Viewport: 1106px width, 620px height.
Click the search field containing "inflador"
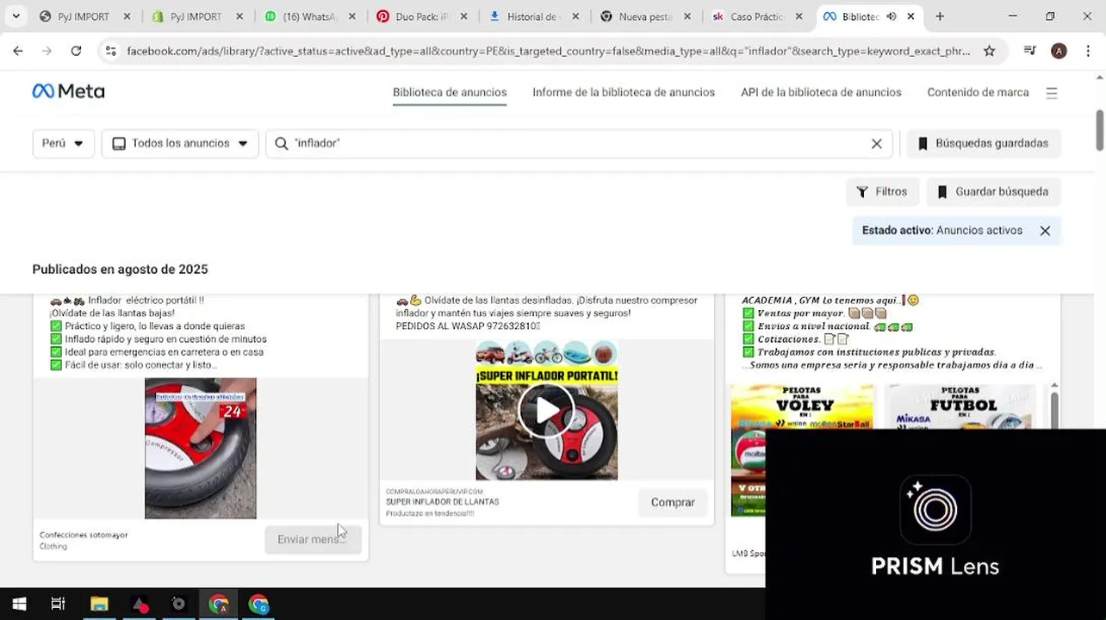pos(577,143)
